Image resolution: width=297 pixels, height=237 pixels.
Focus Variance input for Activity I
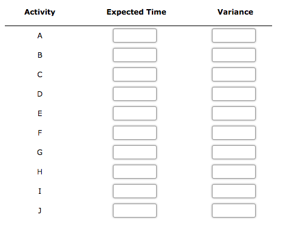point(234,191)
